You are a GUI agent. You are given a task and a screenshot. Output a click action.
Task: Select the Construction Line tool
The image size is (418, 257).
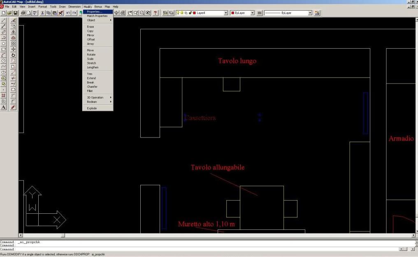click(3, 26)
